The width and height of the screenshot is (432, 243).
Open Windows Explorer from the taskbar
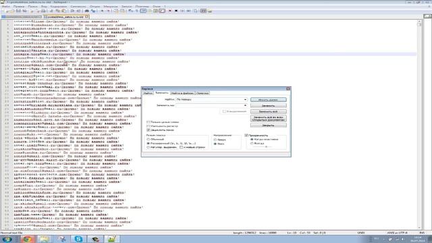44,239
